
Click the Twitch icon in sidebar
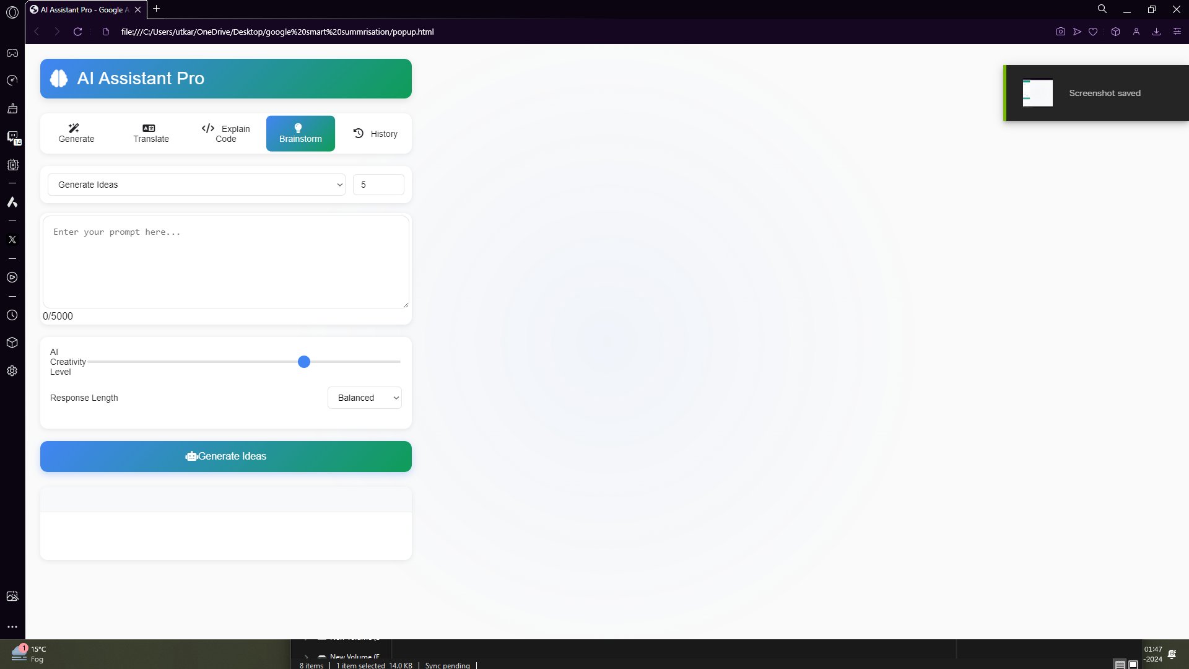point(12,136)
